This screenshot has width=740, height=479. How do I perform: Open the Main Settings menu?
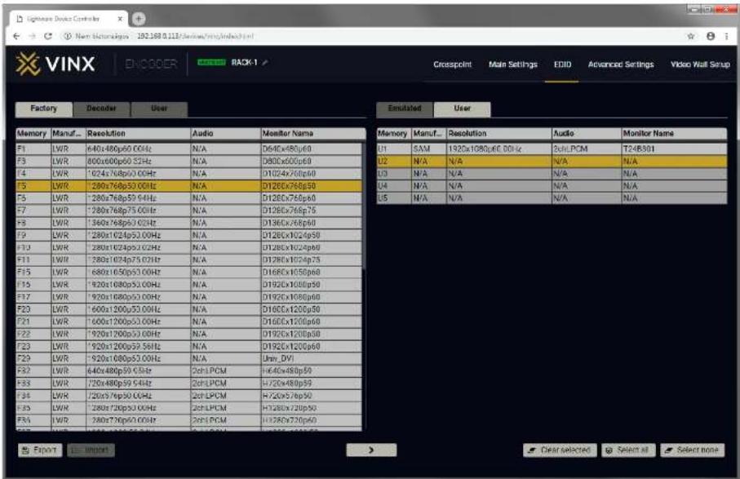click(x=513, y=64)
